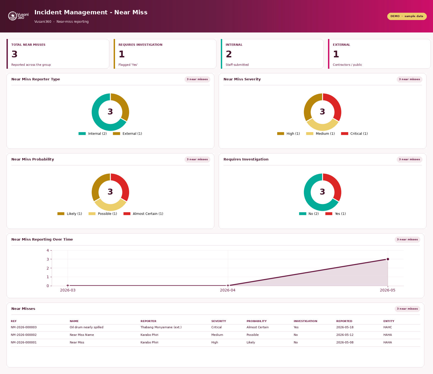The height and width of the screenshot is (374, 433).
Task: Click the Near Miss Probability donut chart
Action: (110, 192)
